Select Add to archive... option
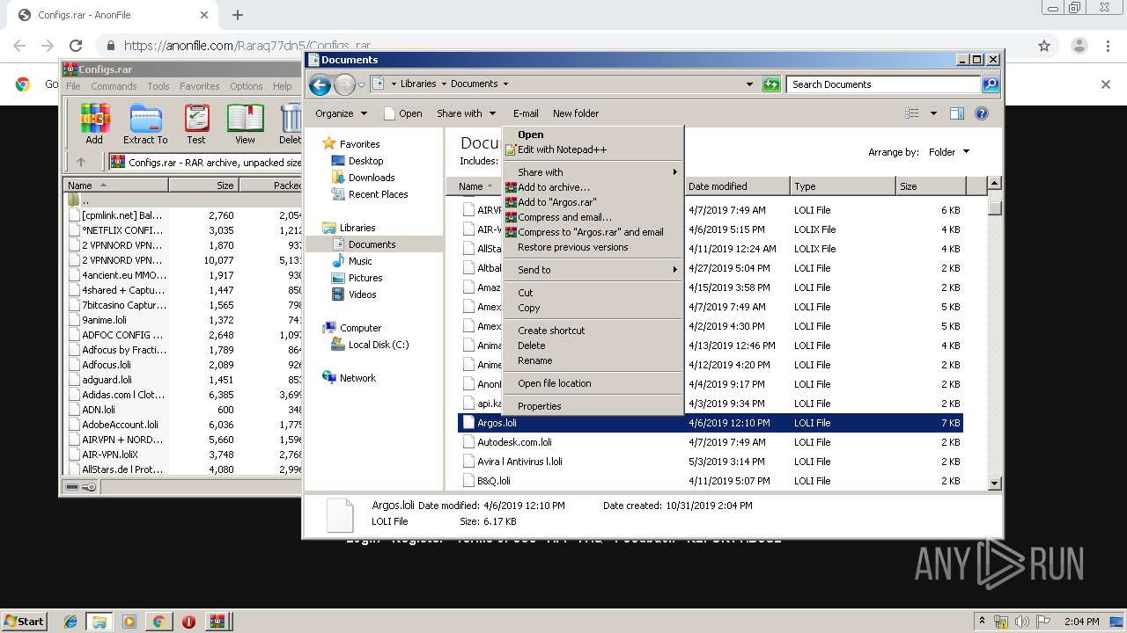 point(593,187)
